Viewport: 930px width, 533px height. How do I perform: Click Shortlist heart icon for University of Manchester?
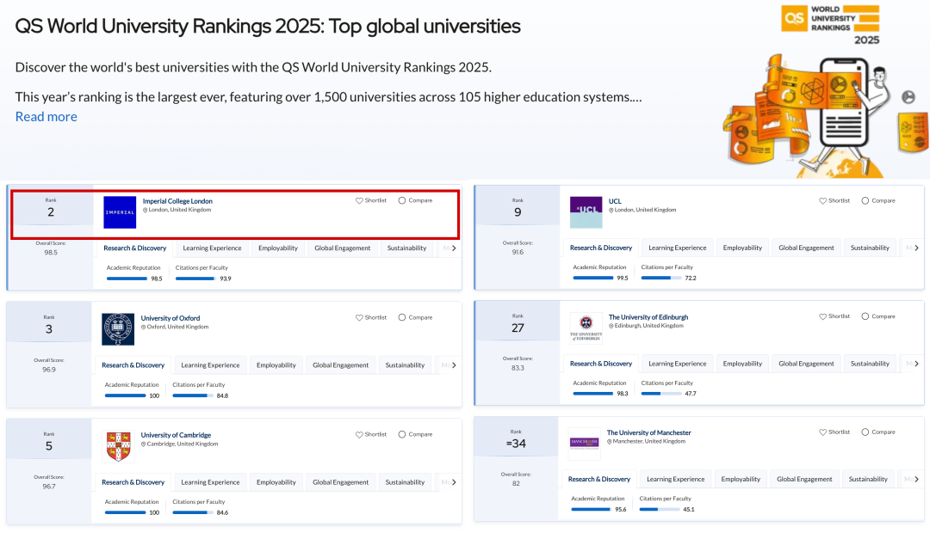point(822,432)
